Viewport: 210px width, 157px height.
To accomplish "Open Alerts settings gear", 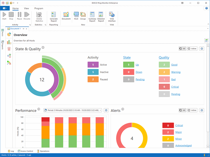I will pos(202,110).
